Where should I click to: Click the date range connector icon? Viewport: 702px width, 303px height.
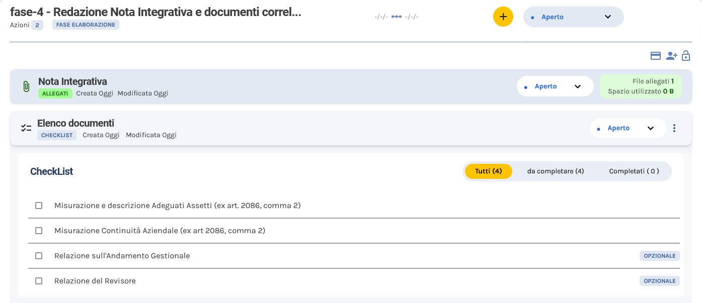tap(397, 17)
